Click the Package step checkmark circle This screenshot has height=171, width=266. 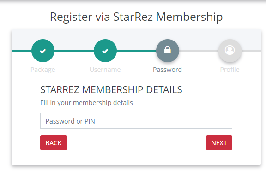tap(43, 51)
